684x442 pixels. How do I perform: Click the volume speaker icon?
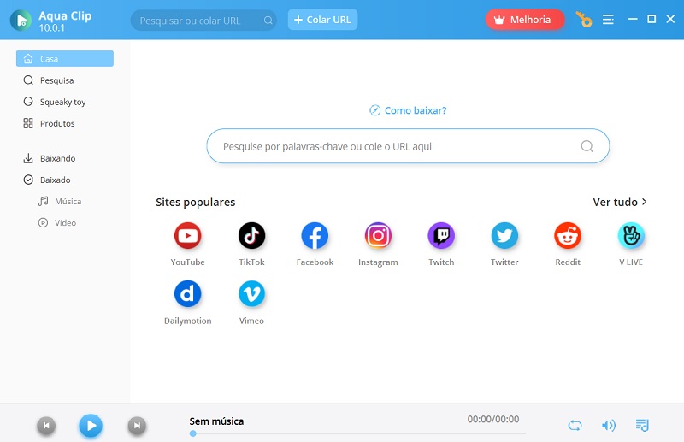(609, 426)
